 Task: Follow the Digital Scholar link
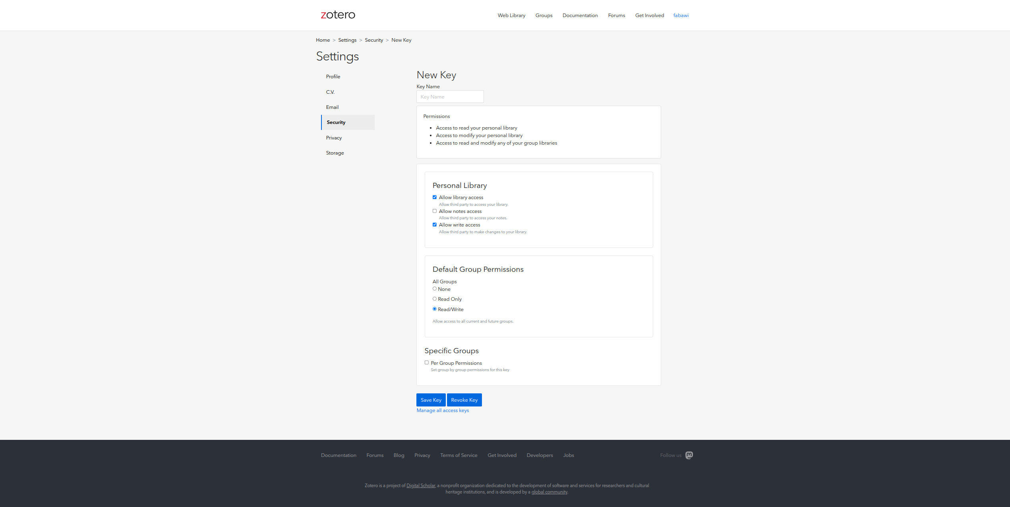point(421,485)
